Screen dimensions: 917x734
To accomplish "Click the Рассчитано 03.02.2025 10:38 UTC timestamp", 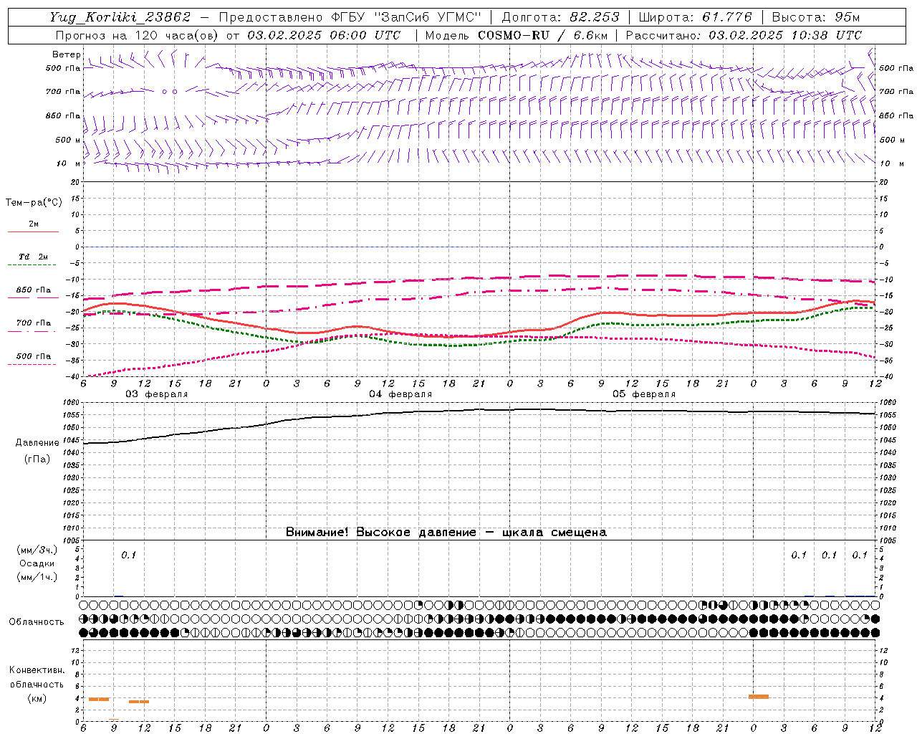I will [744, 35].
